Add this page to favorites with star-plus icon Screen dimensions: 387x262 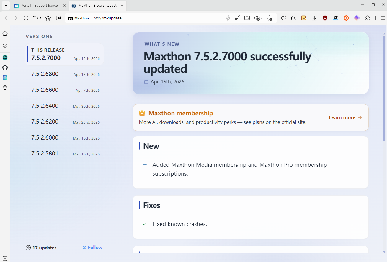[270, 18]
